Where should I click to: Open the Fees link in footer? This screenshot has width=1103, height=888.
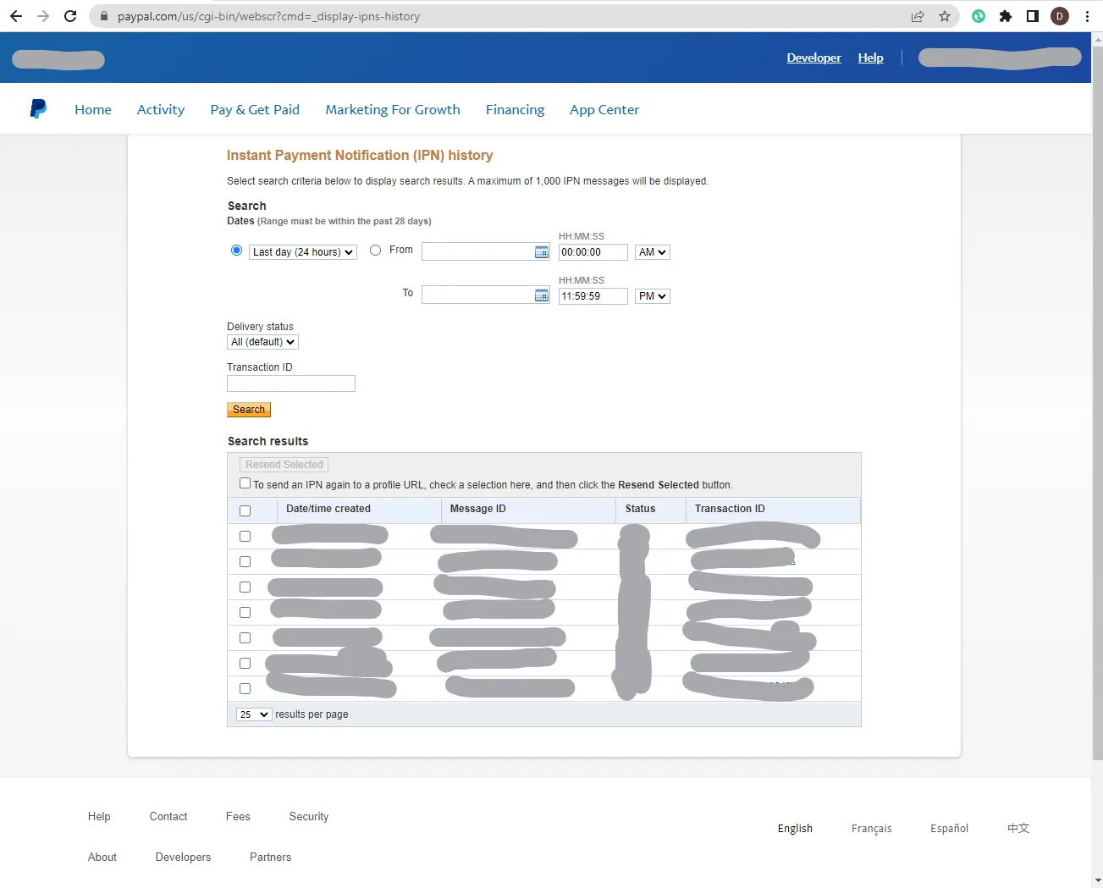pyautogui.click(x=238, y=816)
